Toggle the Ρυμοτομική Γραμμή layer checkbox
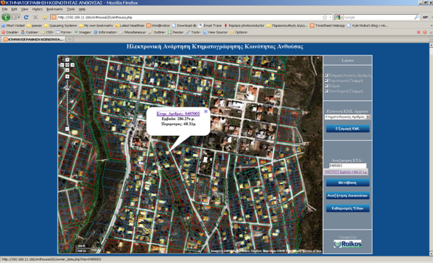Viewport: 433px width, 263px height. coord(326,80)
